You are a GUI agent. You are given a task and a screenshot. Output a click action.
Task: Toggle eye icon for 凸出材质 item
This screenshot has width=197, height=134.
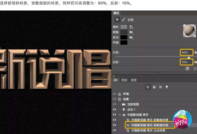pos(115,130)
